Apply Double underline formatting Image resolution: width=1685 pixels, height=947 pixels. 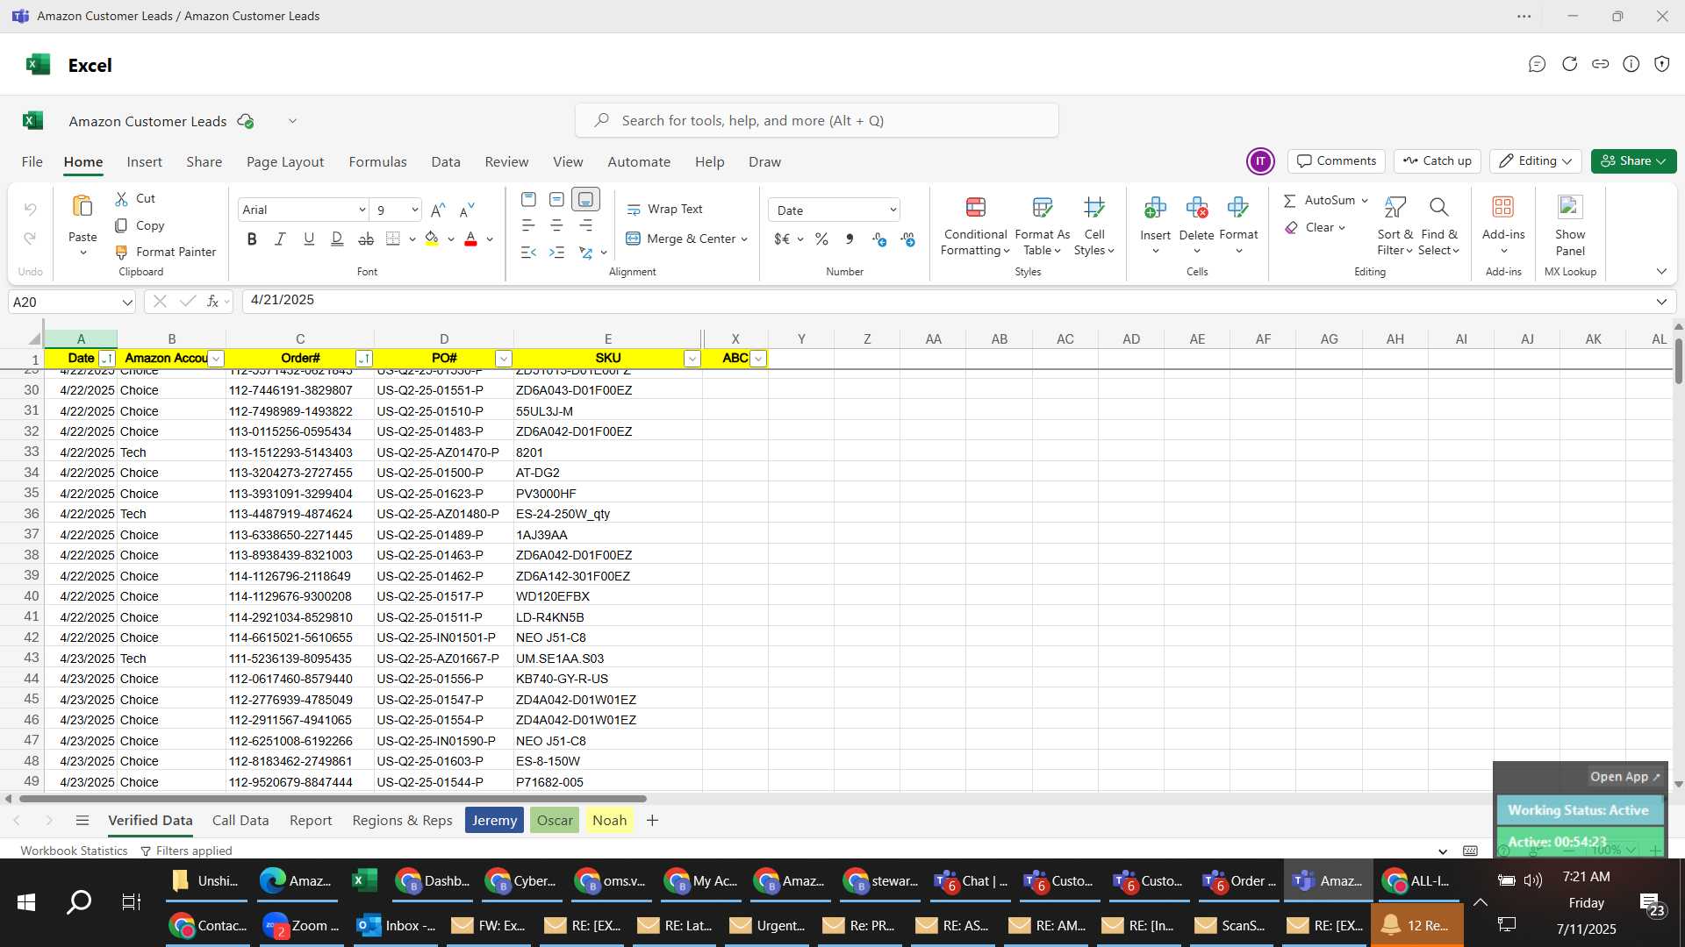(337, 239)
